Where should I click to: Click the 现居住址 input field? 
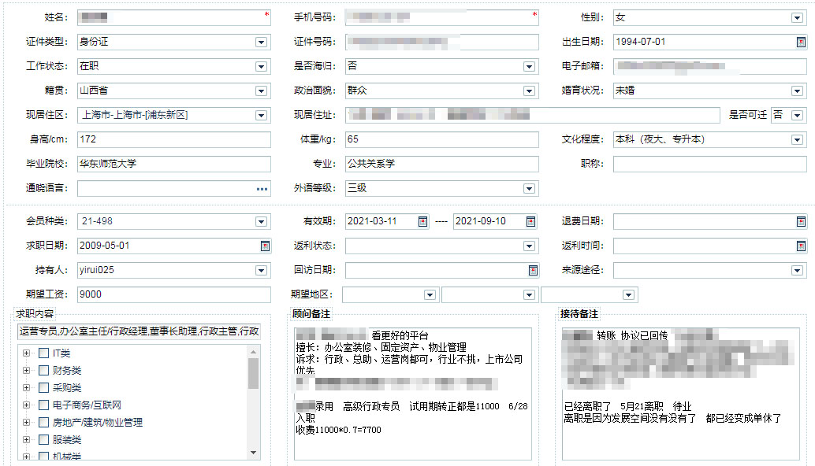click(x=533, y=115)
